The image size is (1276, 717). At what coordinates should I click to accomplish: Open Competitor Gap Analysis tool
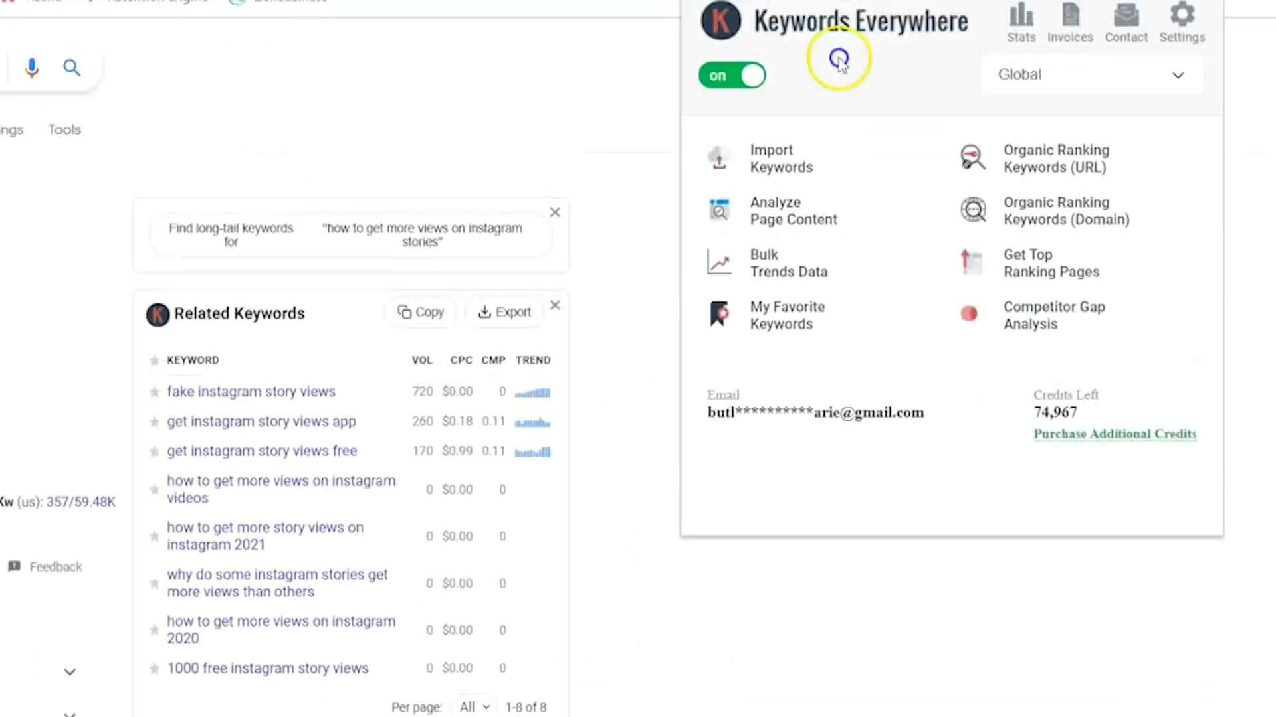(x=1054, y=315)
